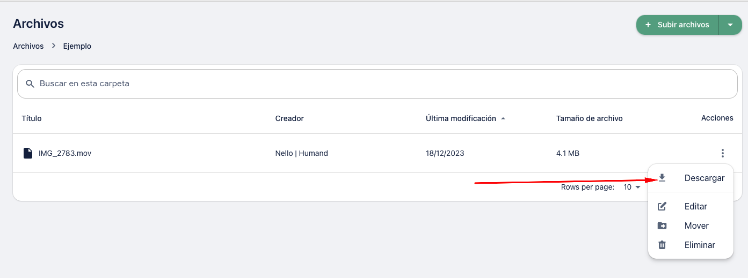Screen dimensions: 748x278
Task: Click the trash can delete icon
Action: 662,245
